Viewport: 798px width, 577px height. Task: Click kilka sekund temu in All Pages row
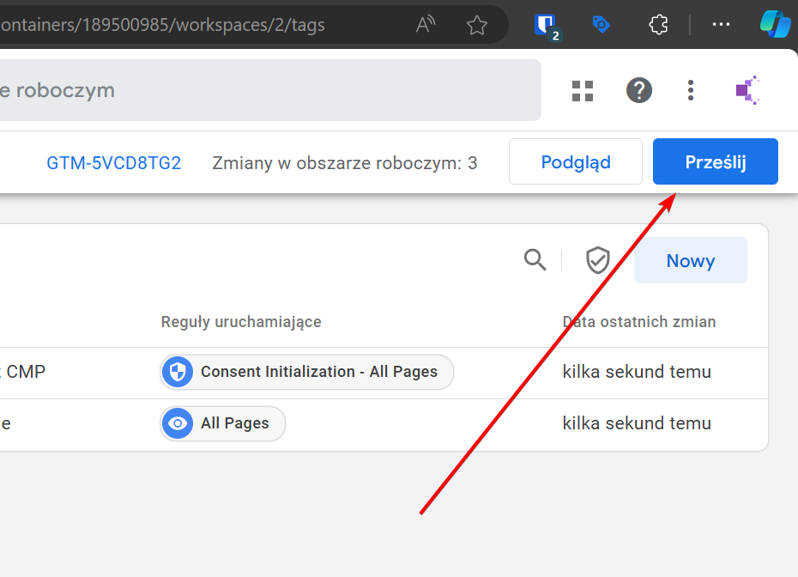coord(637,423)
